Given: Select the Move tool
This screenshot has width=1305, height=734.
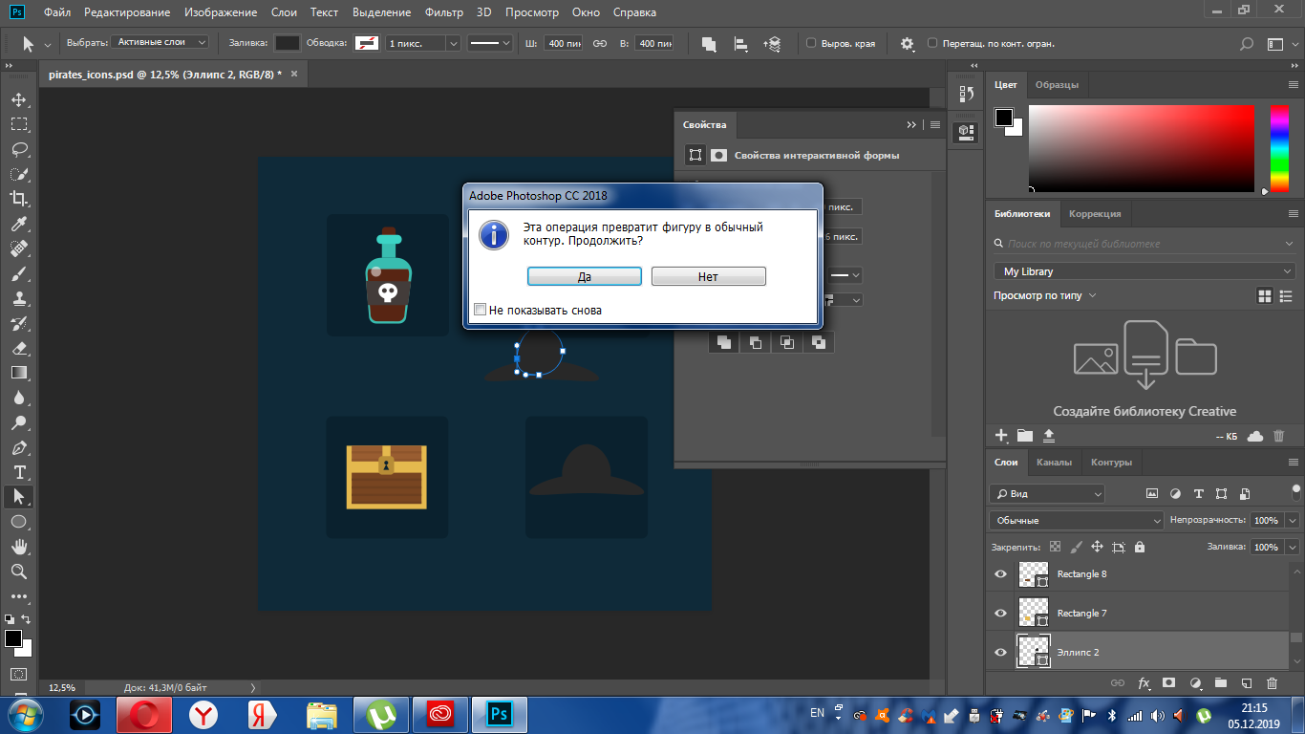Looking at the screenshot, I should 18,99.
